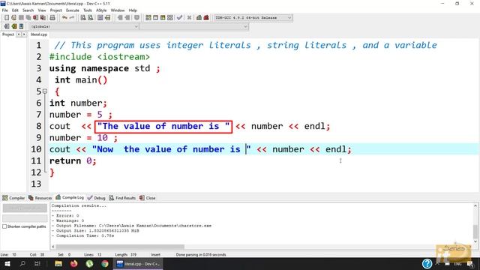
Task: Compile the program with Compile icon
Action: (x=148, y=18)
